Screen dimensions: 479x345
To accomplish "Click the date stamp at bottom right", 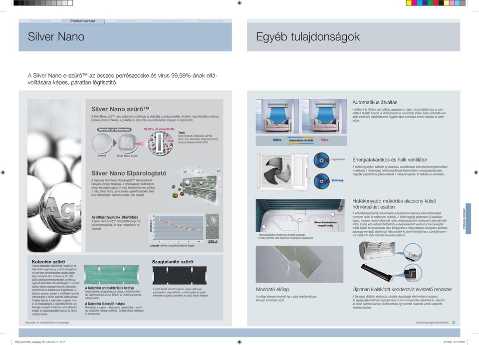I will (x=454, y=342).
